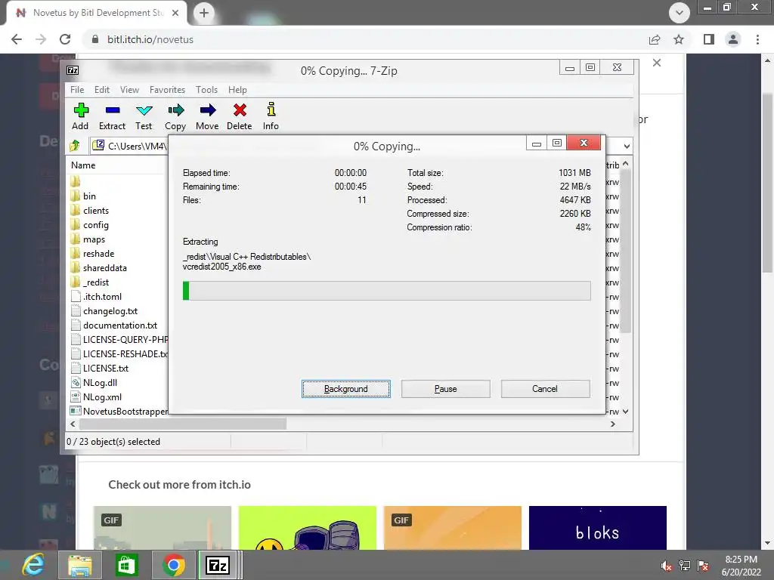Close the itch.io download popup
Screen dimensions: 774x580
(x=657, y=63)
